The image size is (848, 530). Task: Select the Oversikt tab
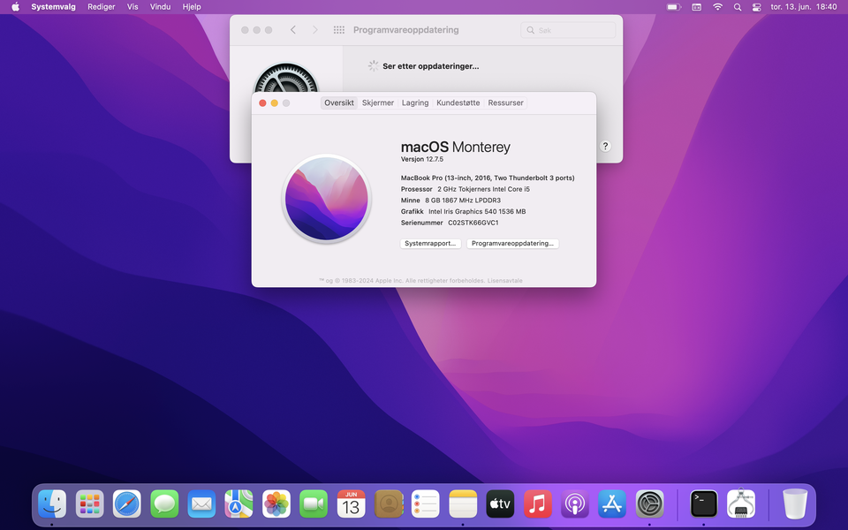(x=339, y=102)
